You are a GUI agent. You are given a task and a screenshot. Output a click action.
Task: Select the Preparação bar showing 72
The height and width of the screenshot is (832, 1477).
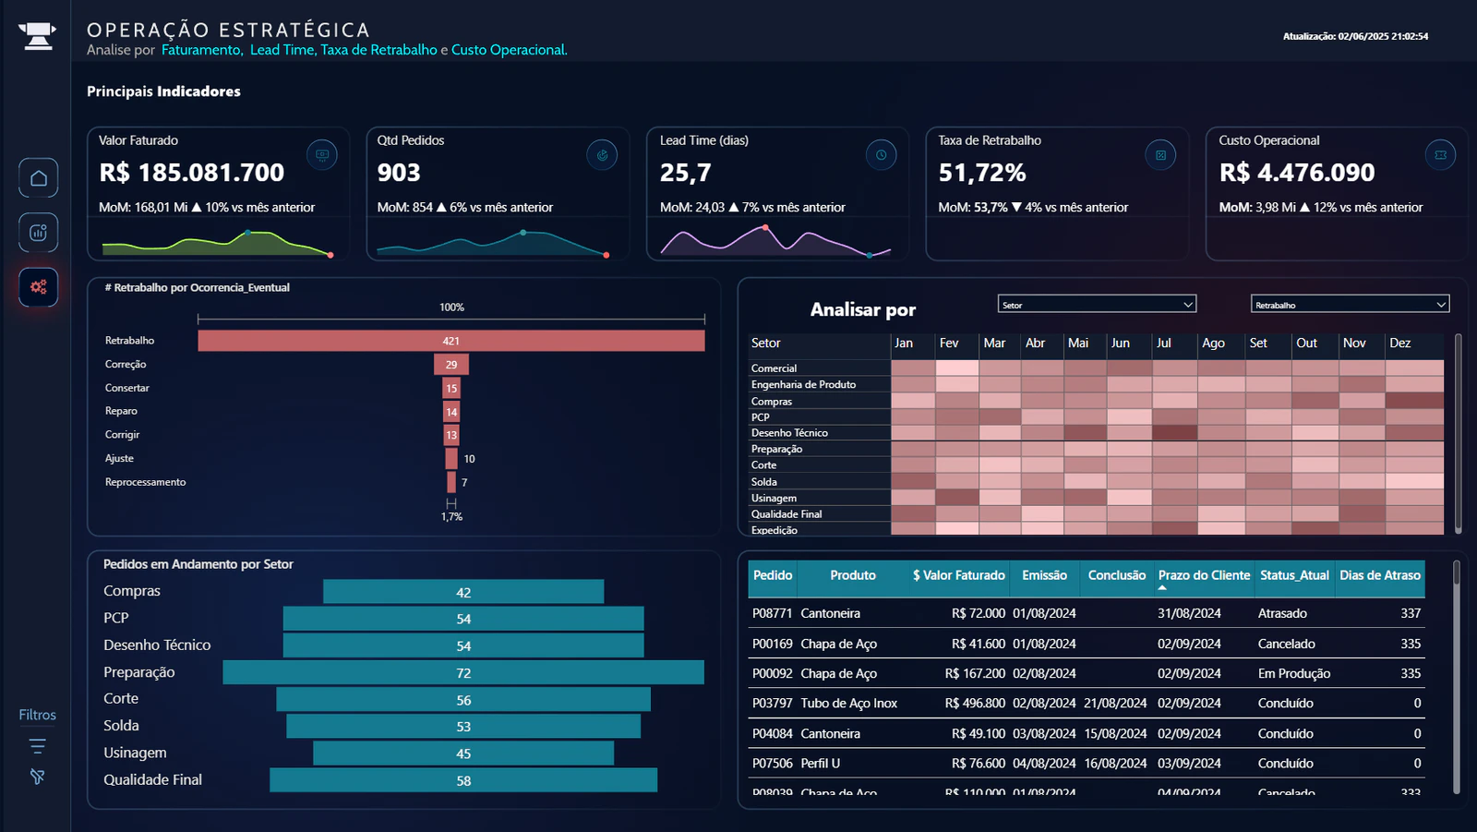463,673
